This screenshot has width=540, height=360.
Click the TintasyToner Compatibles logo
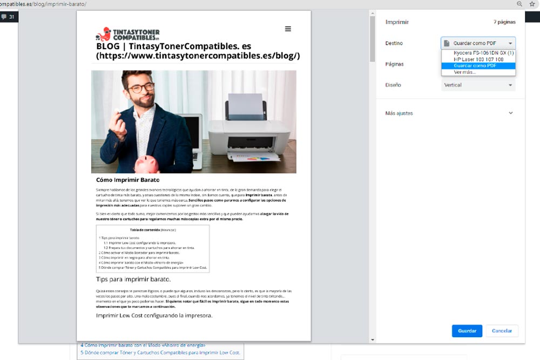point(127,34)
